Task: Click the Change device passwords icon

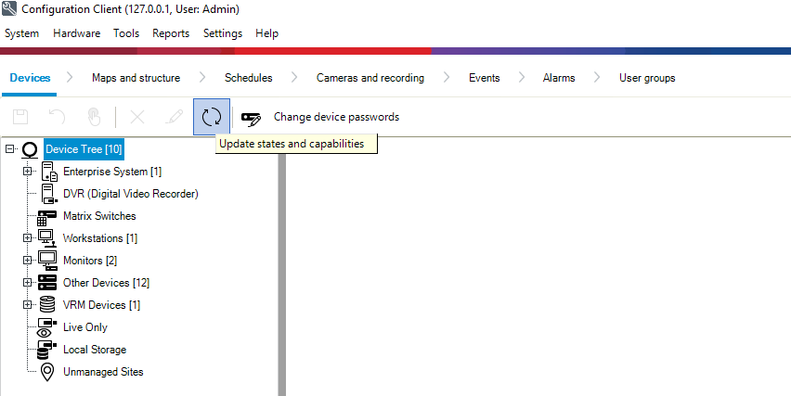Action: [251, 119]
